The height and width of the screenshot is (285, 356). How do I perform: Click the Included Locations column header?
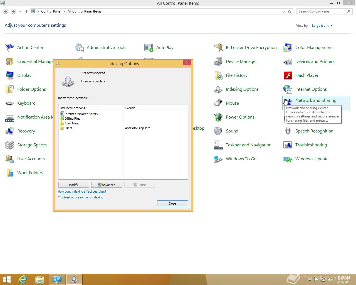tap(91, 108)
